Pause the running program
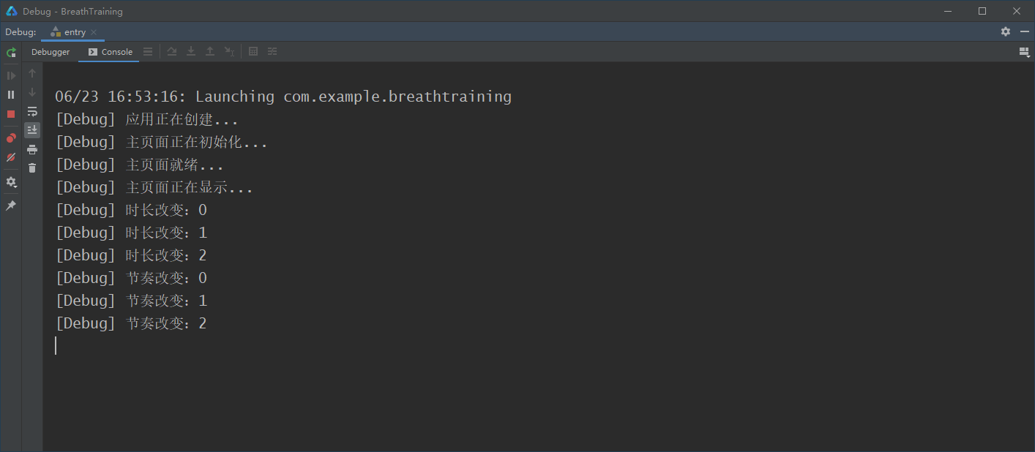The width and height of the screenshot is (1035, 452). click(11, 94)
